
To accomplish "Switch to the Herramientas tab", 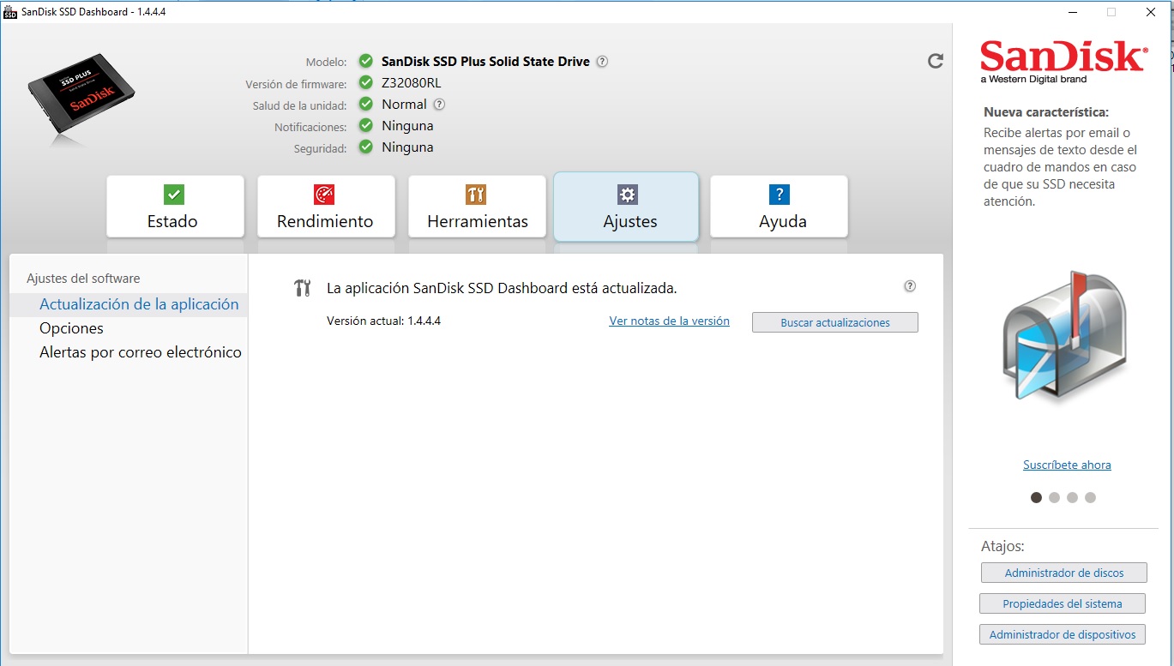I will (477, 206).
